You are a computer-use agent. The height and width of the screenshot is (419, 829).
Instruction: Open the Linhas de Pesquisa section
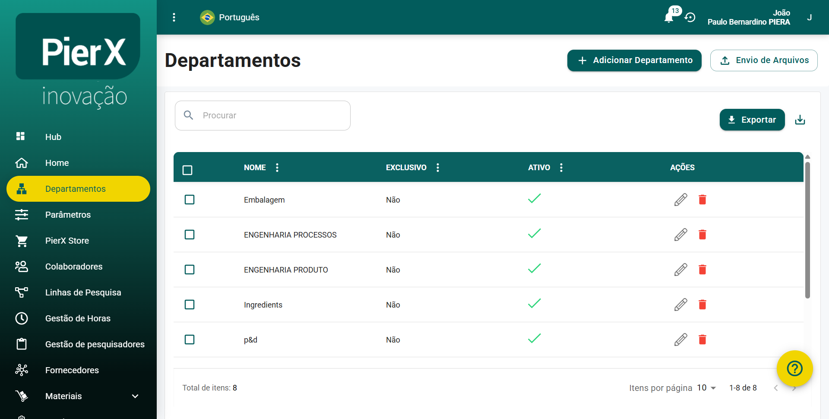coord(83,292)
